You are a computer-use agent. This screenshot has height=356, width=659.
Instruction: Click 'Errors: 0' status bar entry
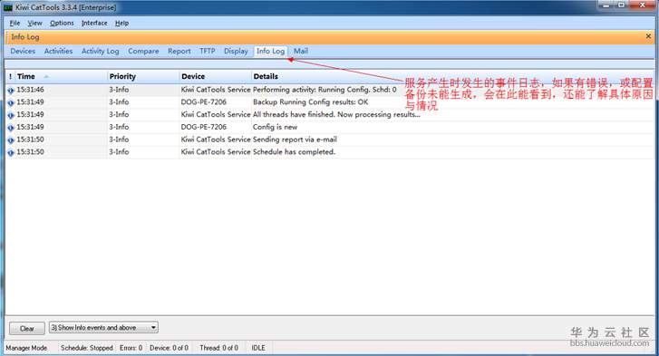pos(131,348)
